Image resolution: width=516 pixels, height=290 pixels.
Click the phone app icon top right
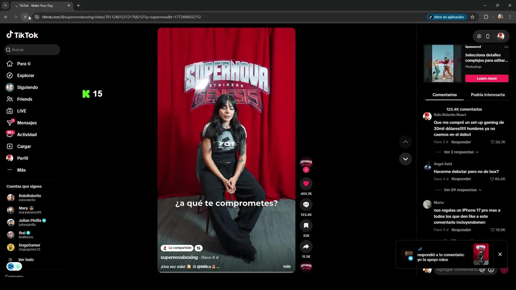[x=488, y=36]
